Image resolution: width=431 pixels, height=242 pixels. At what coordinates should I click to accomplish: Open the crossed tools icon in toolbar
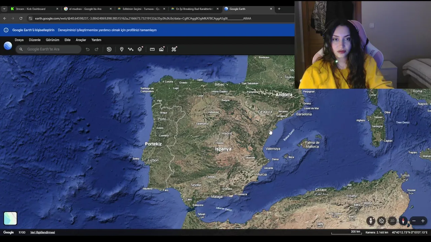[x=174, y=49]
